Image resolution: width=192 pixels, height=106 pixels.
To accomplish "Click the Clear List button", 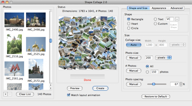I will tap(25, 94).
